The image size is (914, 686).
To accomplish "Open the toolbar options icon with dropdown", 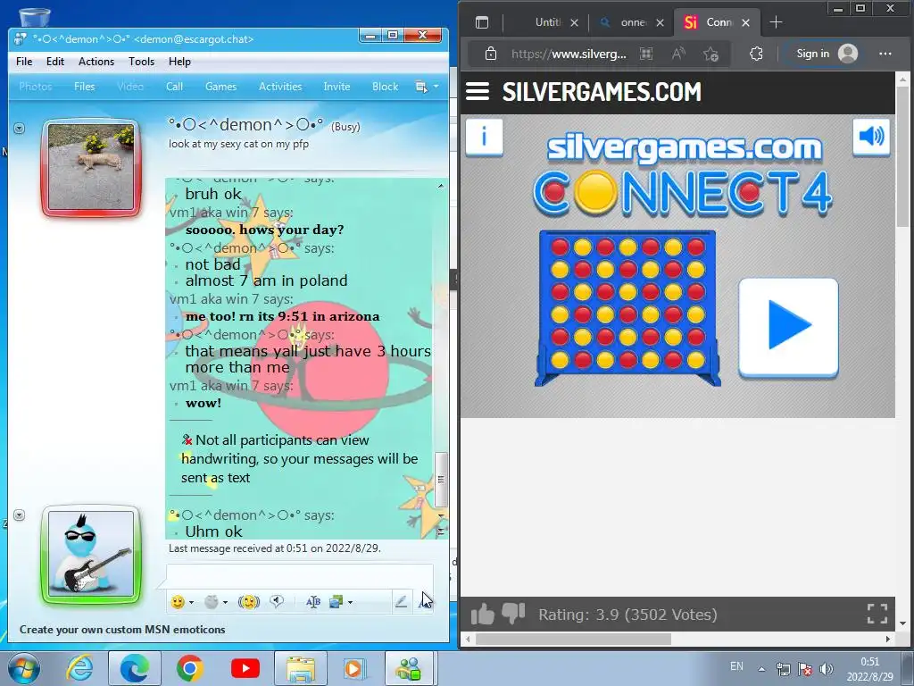I will coord(426,87).
